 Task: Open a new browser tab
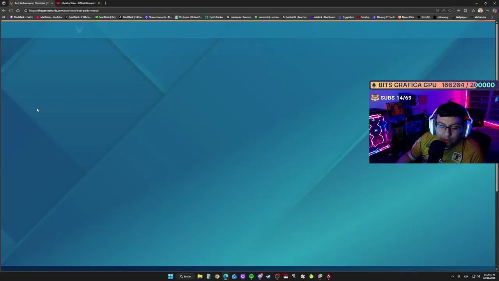pyautogui.click(x=105, y=3)
